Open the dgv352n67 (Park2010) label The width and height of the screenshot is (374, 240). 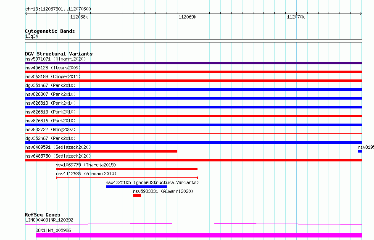pyautogui.click(x=50, y=138)
